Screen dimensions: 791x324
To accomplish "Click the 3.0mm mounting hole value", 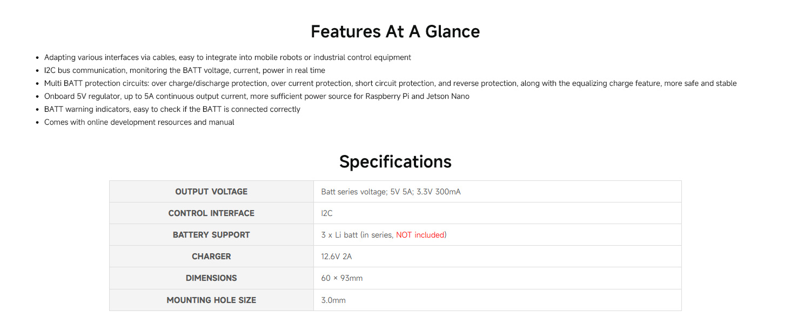I will click(x=333, y=300).
